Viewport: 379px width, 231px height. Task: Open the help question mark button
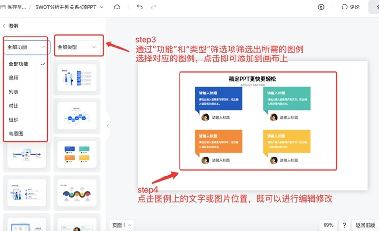(344, 225)
